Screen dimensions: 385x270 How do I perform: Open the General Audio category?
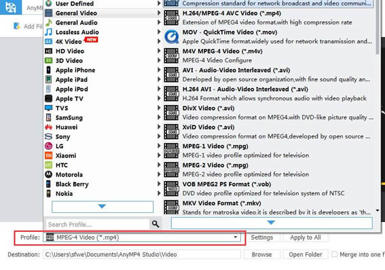coord(103,22)
